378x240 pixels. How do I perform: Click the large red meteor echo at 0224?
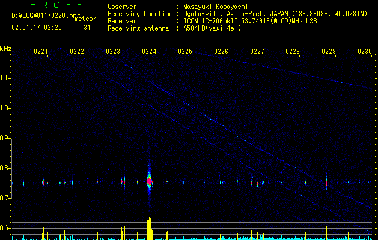click(150, 181)
